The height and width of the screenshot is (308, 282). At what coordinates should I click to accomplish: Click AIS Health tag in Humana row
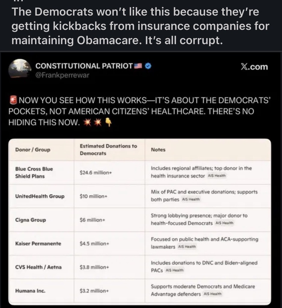[x=213, y=294]
